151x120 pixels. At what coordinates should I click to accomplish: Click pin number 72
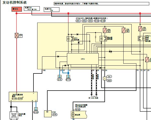coord(141,70)
